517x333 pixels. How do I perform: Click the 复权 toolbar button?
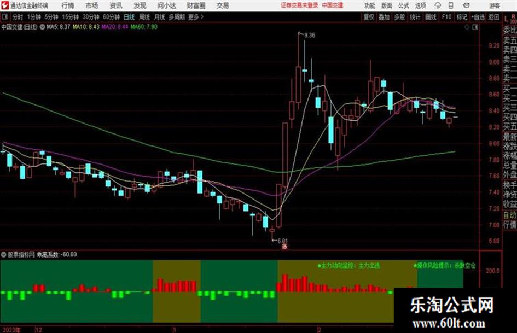(369, 17)
